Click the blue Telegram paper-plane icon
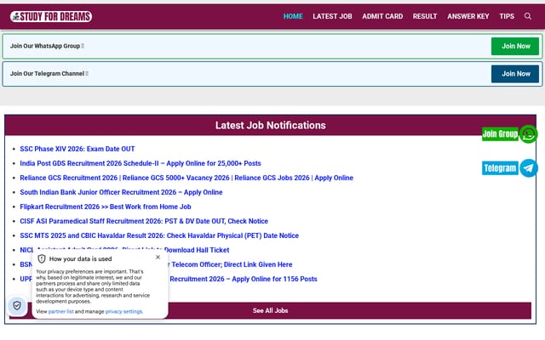The width and height of the screenshot is (545, 340). pos(528,168)
